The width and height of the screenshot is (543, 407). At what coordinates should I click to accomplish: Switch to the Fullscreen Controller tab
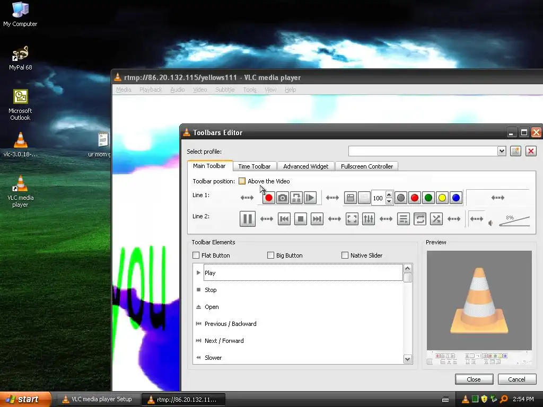[367, 166]
